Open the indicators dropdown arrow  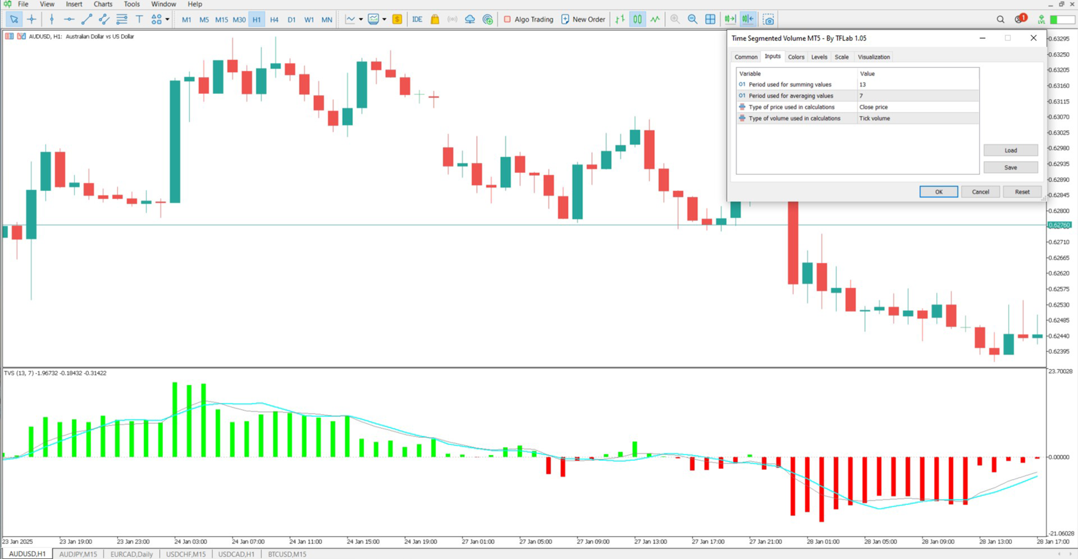(x=362, y=19)
